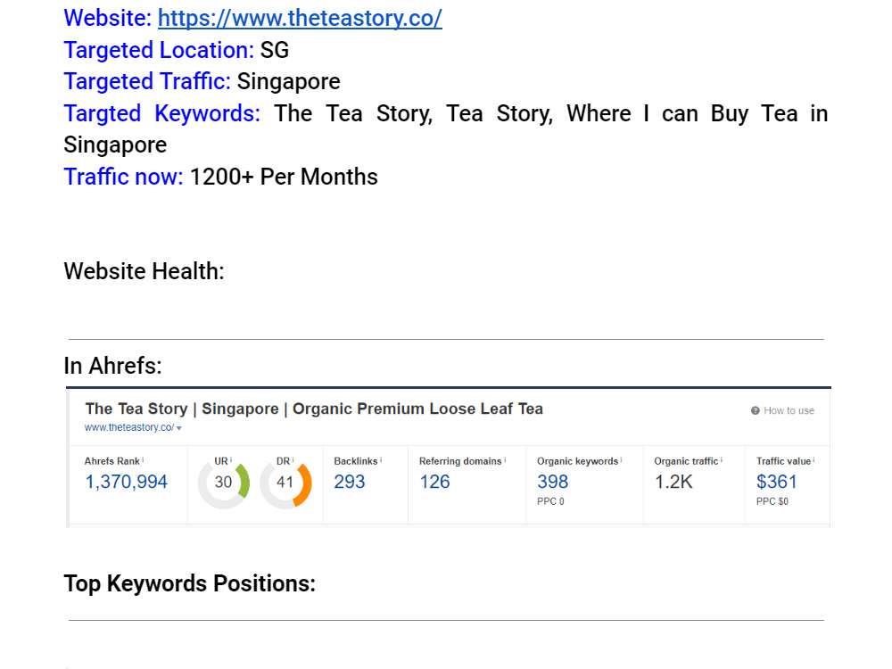This screenshot has height=669, width=892.
Task: Click the Ahrefs Rank value 1,370,994
Action: (127, 483)
